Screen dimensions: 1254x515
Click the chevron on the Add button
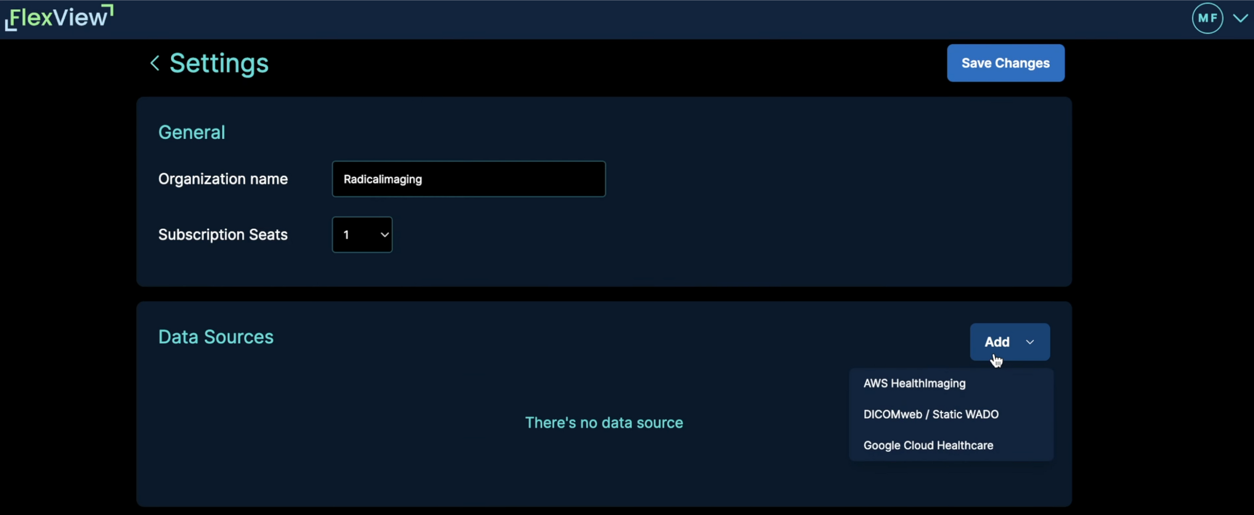pyautogui.click(x=1030, y=342)
